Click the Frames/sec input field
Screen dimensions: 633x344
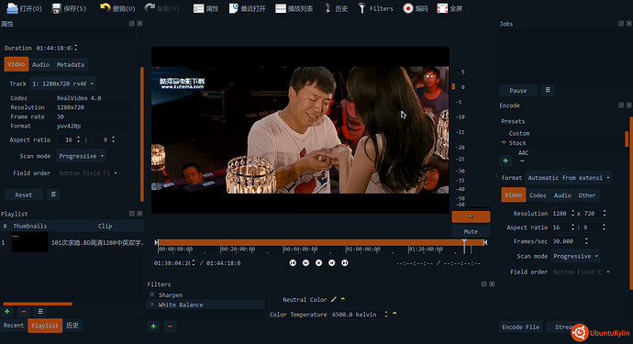click(567, 241)
